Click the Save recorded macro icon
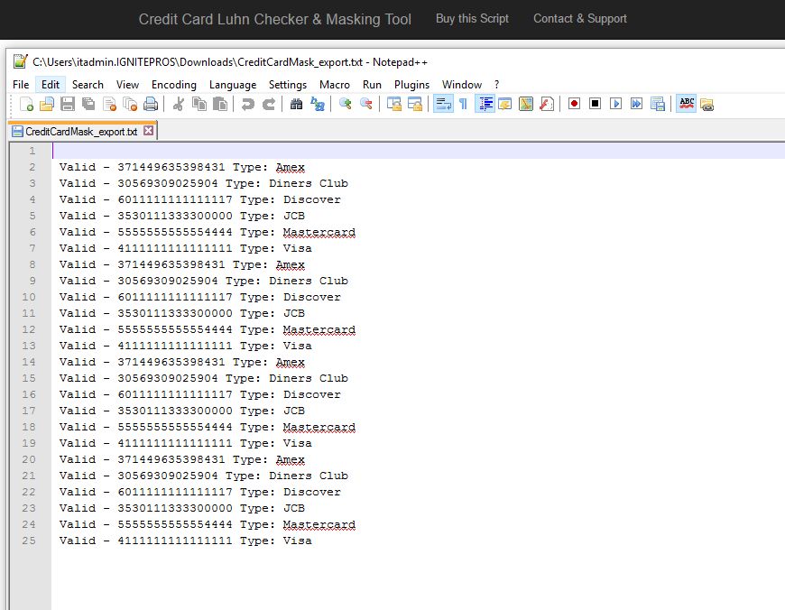This screenshot has height=610, width=785. point(658,104)
